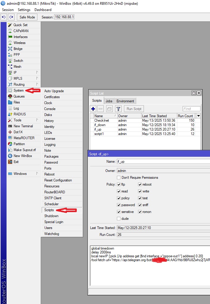Enable Don't Require Permissions checkbox

[119, 178]
